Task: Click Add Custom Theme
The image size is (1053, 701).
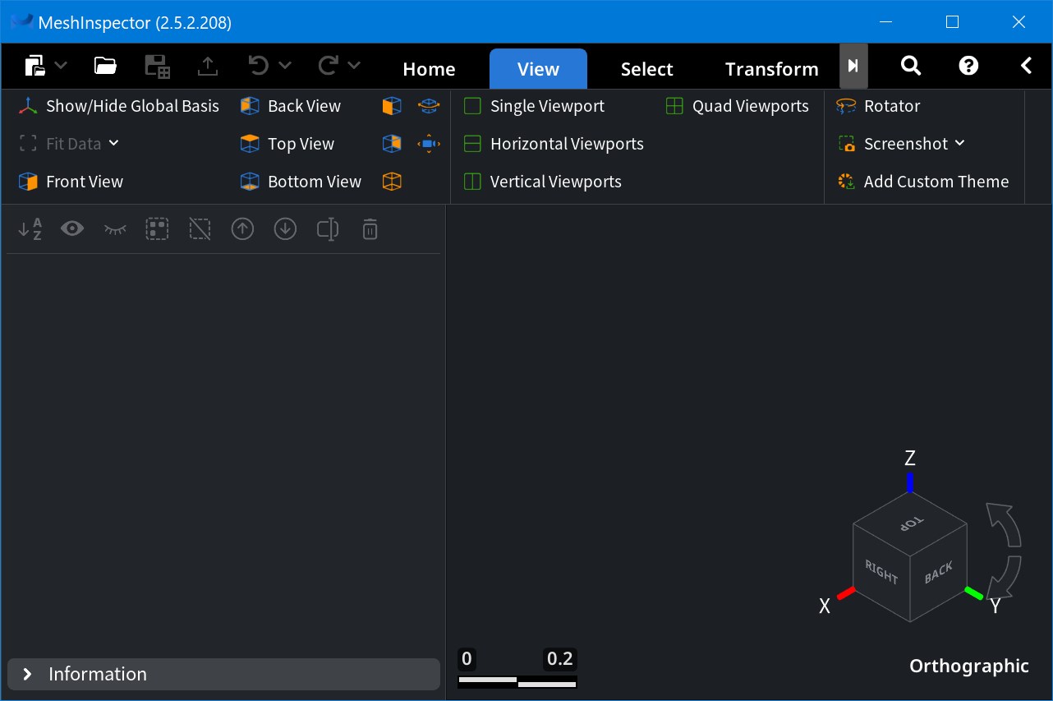Action: tap(922, 182)
